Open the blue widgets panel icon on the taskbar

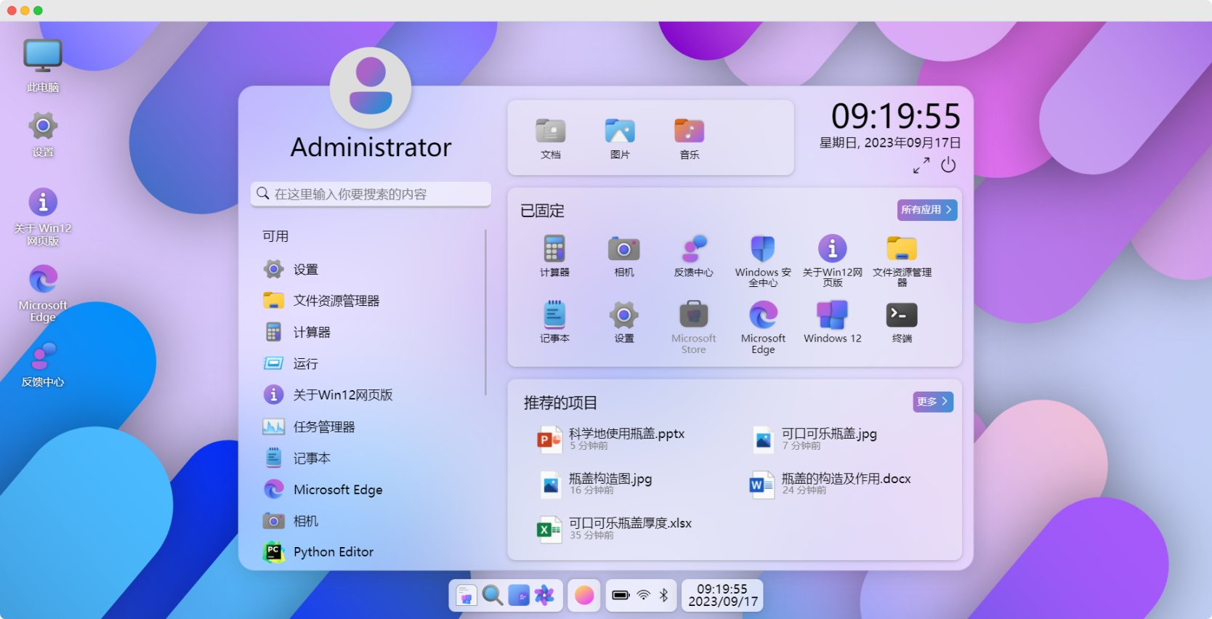pos(519,596)
